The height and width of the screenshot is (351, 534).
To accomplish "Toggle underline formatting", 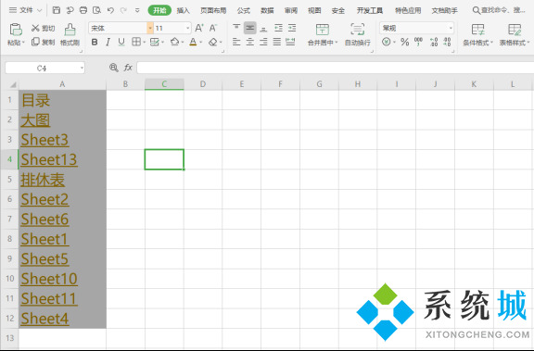I will click(121, 43).
